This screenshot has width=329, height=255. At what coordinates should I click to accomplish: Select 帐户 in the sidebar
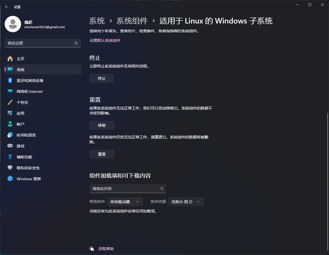[x=43, y=124]
